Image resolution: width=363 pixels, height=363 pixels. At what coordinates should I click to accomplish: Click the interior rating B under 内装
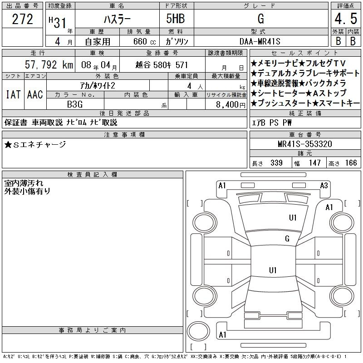pyautogui.click(x=353, y=41)
